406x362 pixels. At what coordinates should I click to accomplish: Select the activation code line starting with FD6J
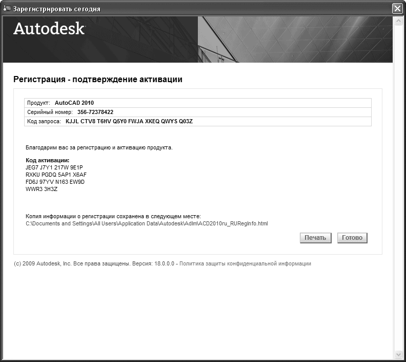(55, 182)
